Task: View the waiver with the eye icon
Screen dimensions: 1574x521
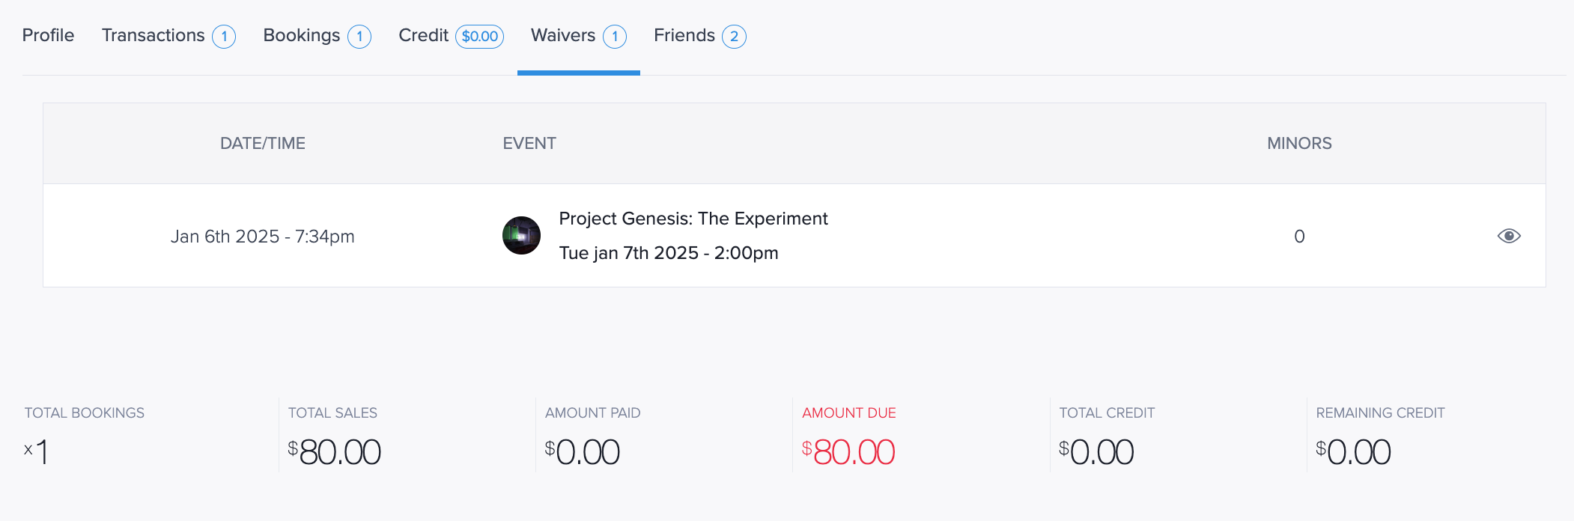Action: 1509,236
